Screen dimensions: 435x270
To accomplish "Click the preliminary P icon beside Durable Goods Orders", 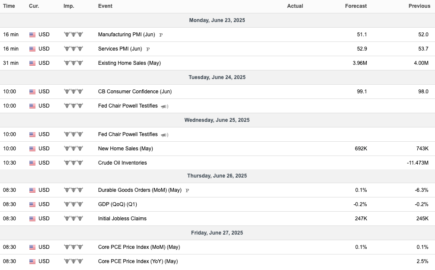I will [187, 191].
